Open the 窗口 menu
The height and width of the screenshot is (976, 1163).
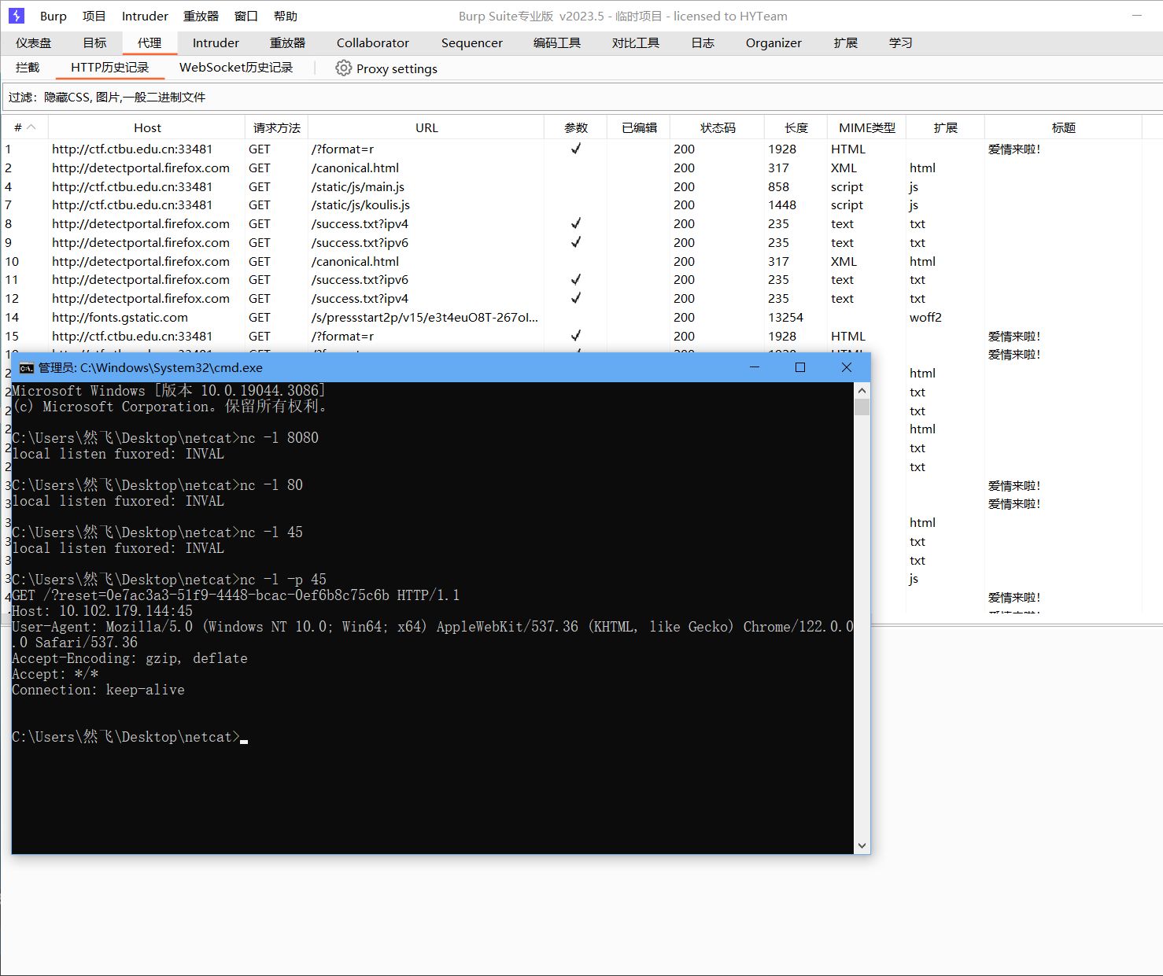246,16
